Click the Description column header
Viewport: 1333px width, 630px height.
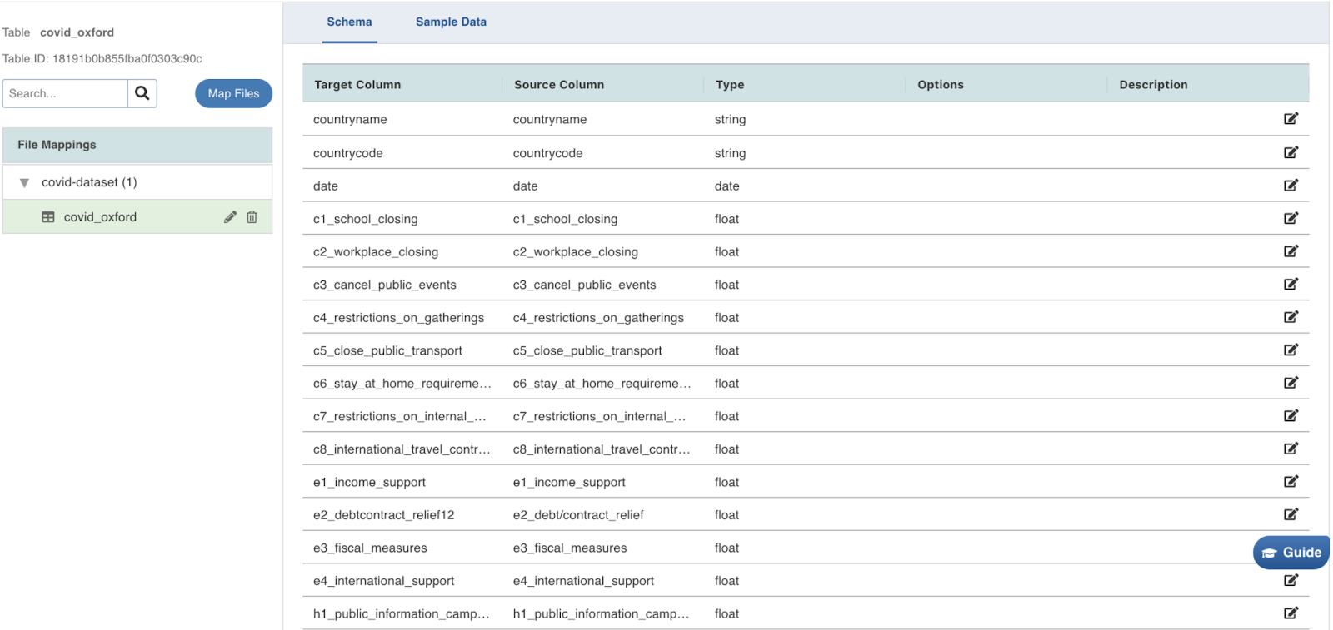1153,85
